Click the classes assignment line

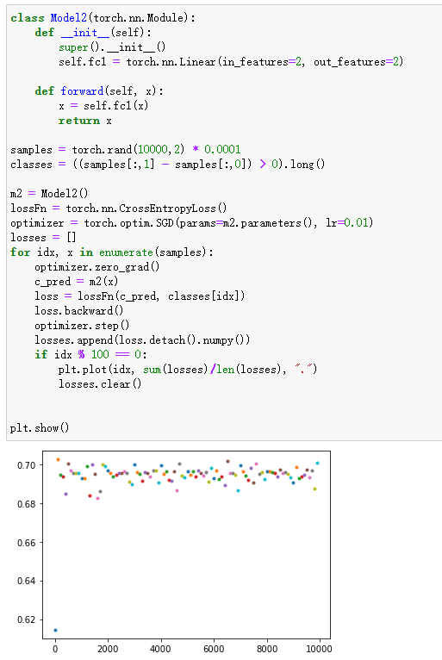tap(167, 165)
